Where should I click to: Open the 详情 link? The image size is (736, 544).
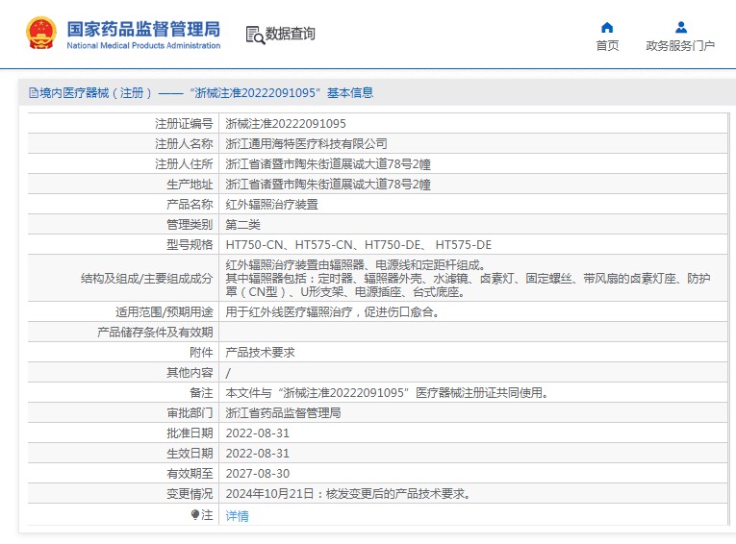(x=237, y=516)
